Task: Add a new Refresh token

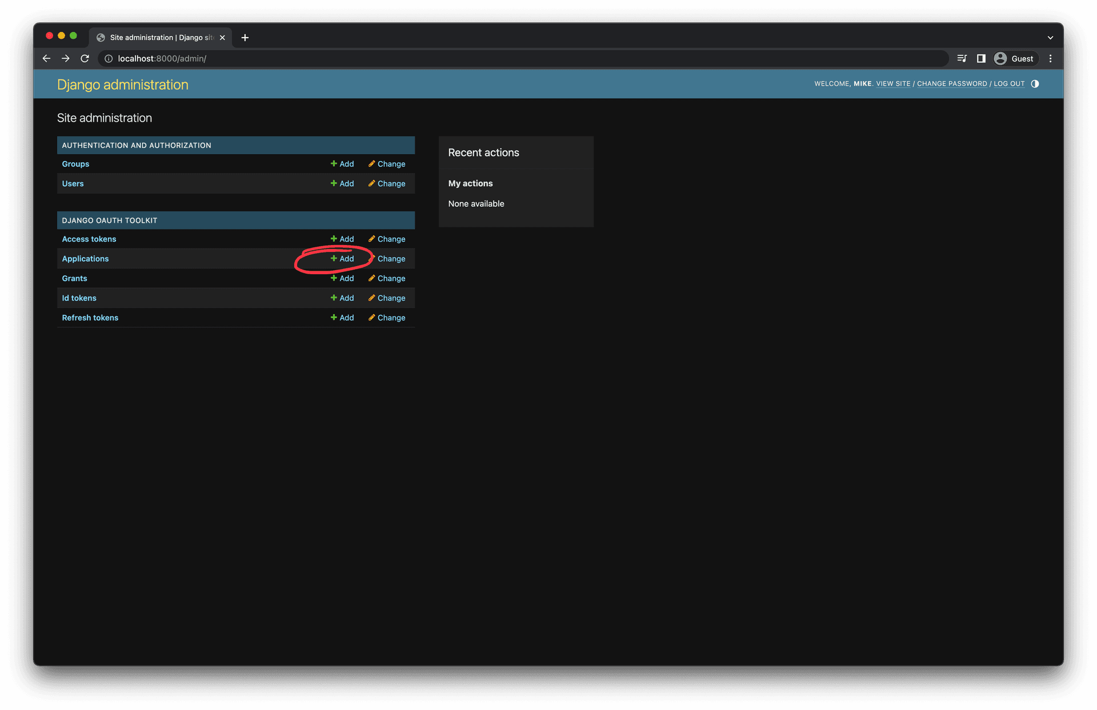Action: pos(342,318)
